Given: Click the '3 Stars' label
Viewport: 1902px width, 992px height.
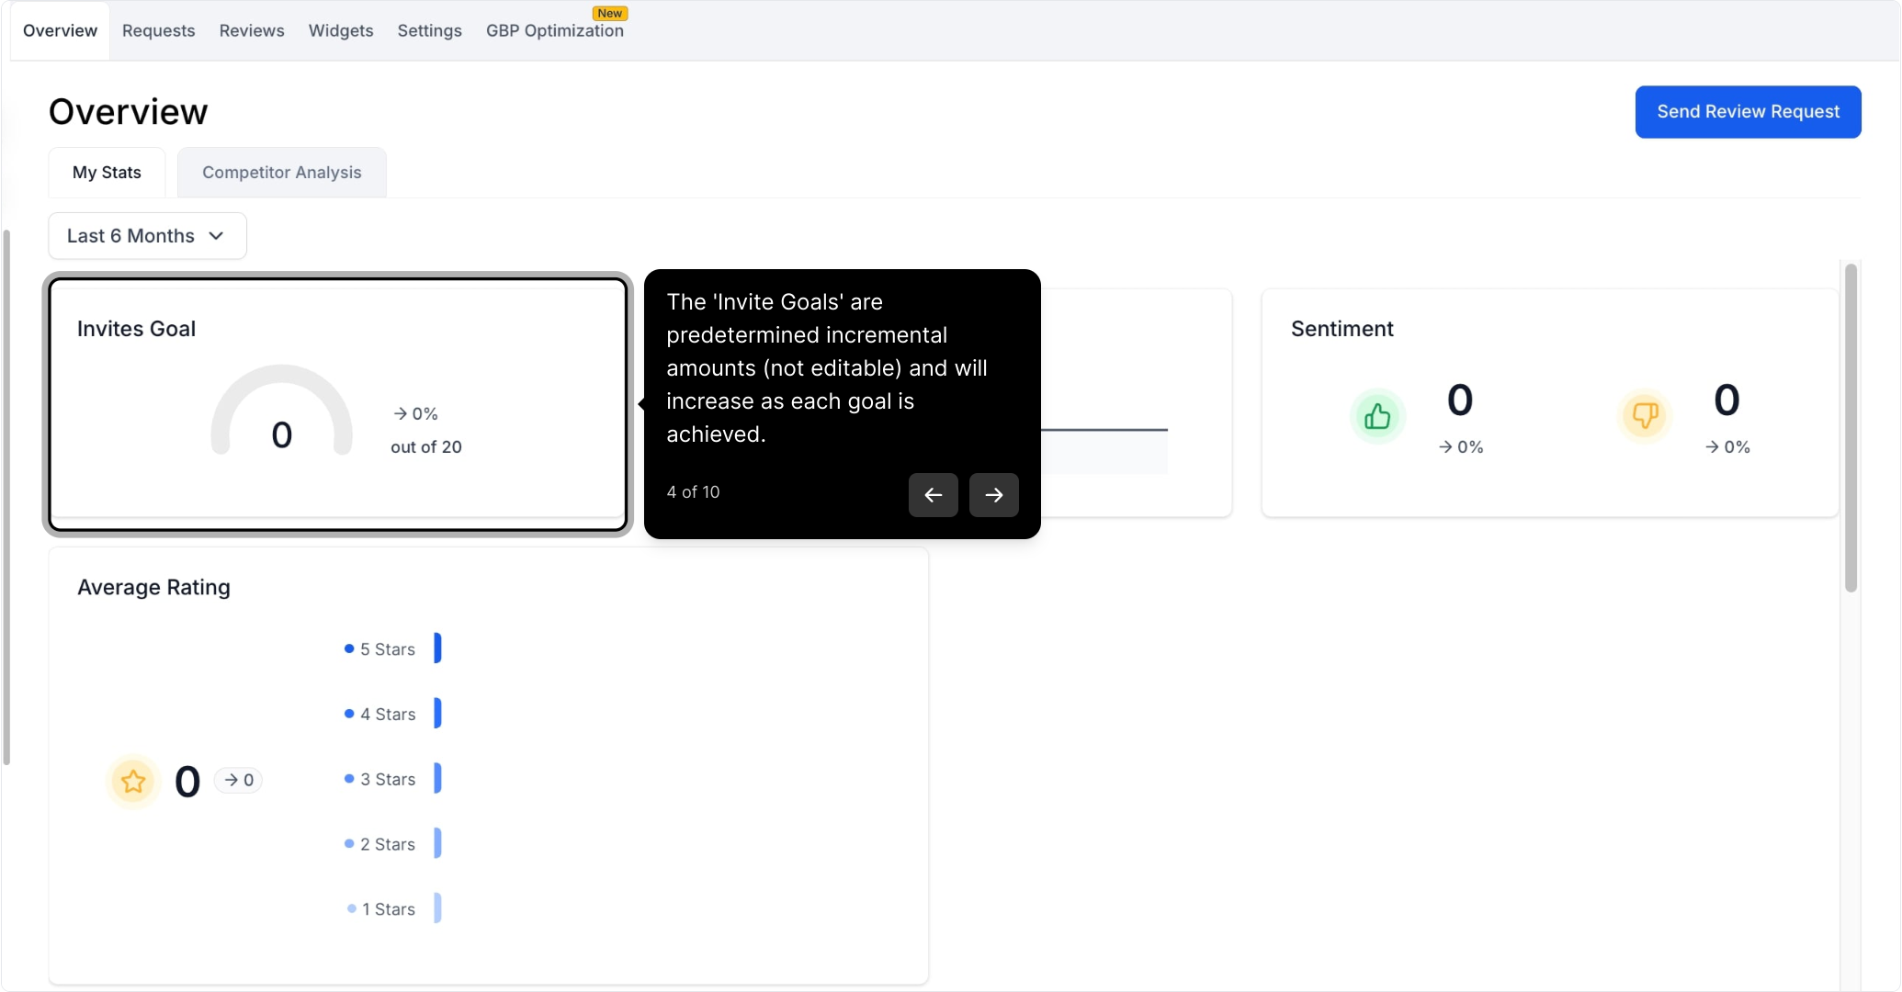Looking at the screenshot, I should (388, 780).
